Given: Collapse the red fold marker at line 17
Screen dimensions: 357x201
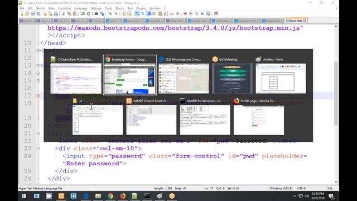Looking at the screenshot, I should coord(38,95).
